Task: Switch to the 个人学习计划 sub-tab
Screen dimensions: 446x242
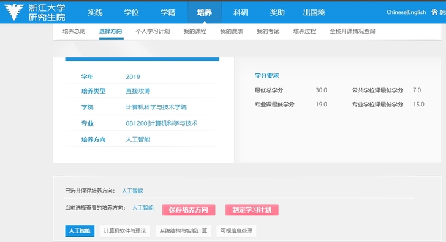Action: [x=153, y=31]
